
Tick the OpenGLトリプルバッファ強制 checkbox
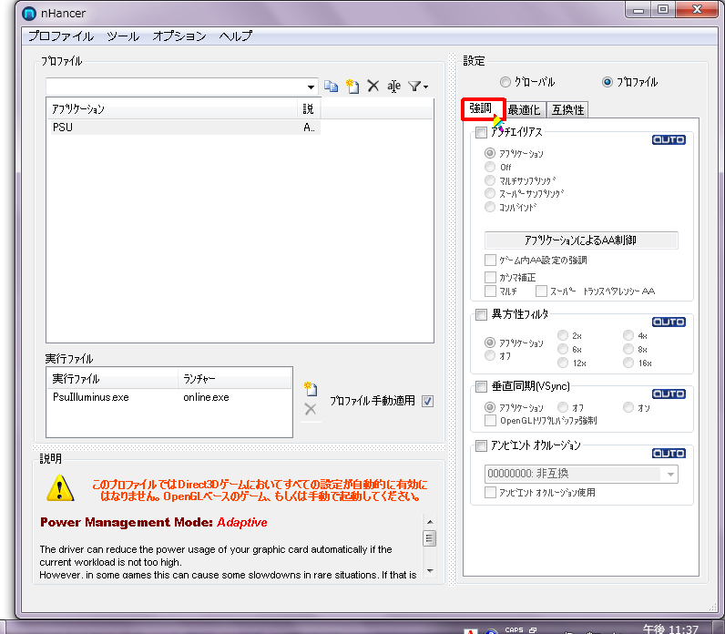tap(490, 421)
